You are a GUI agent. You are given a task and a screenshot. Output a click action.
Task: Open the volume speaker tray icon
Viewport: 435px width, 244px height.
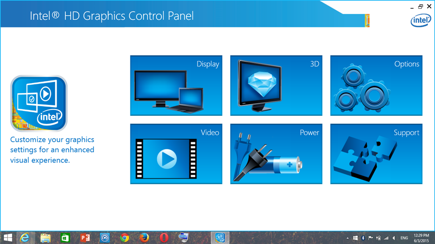point(394,238)
